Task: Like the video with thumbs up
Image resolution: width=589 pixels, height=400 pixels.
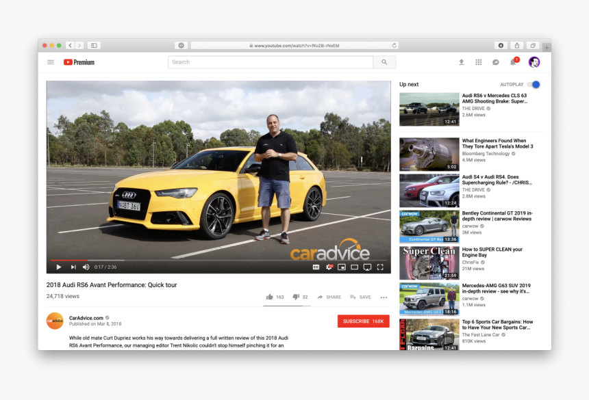Action: 269,297
